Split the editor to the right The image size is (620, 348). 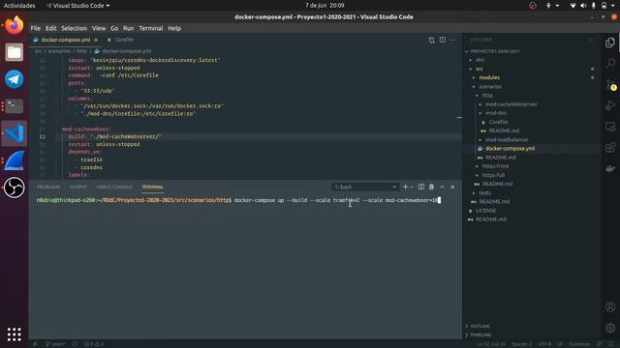(442, 40)
